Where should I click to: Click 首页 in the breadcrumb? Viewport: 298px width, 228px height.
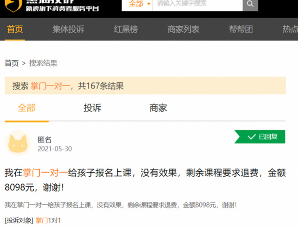click(11, 63)
